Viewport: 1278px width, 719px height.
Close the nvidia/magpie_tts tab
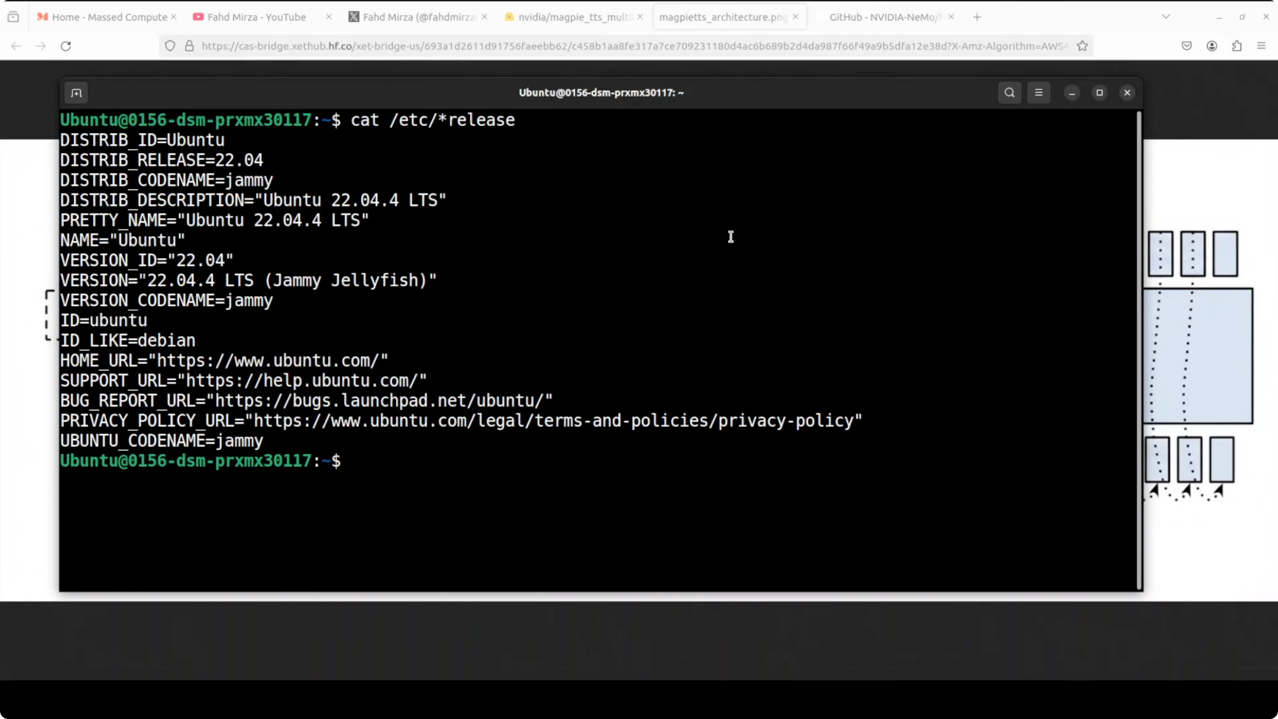(x=640, y=17)
